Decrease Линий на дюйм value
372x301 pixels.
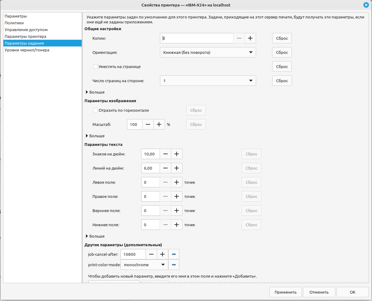(166, 168)
